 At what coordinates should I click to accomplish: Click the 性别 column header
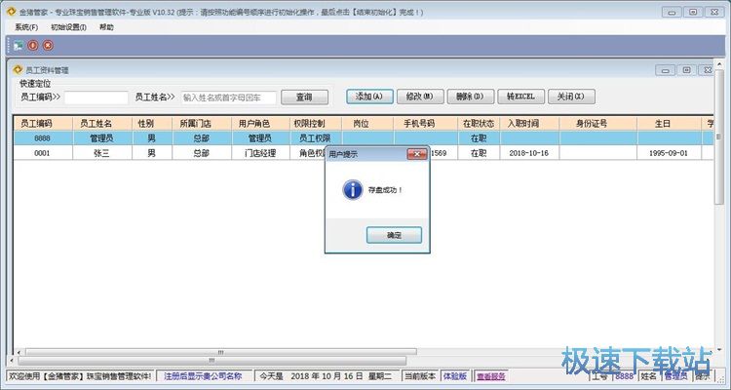point(152,124)
